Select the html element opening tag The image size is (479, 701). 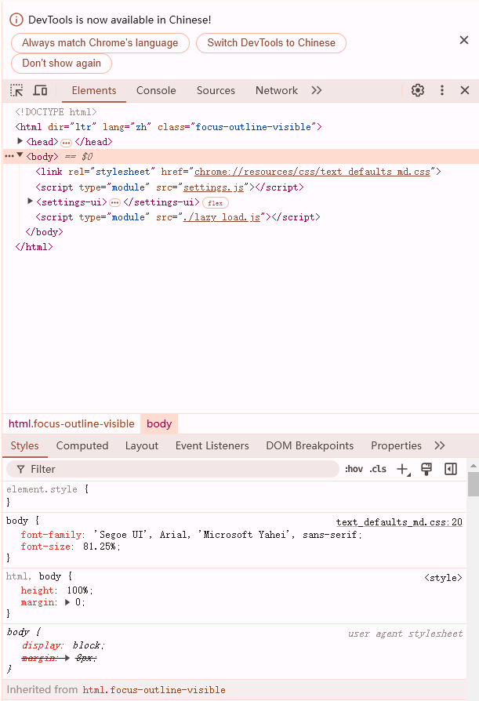pyautogui.click(x=169, y=127)
